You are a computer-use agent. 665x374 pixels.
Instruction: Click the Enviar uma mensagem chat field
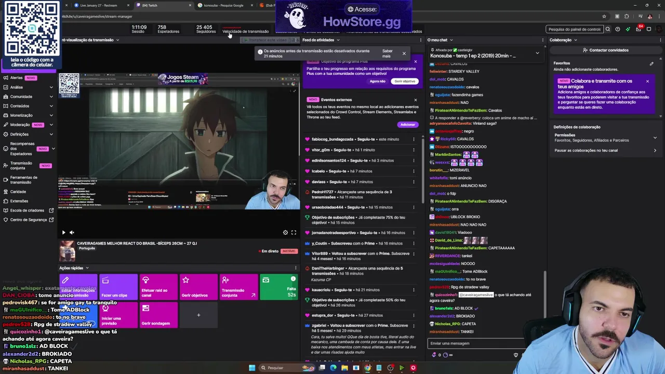point(476,343)
